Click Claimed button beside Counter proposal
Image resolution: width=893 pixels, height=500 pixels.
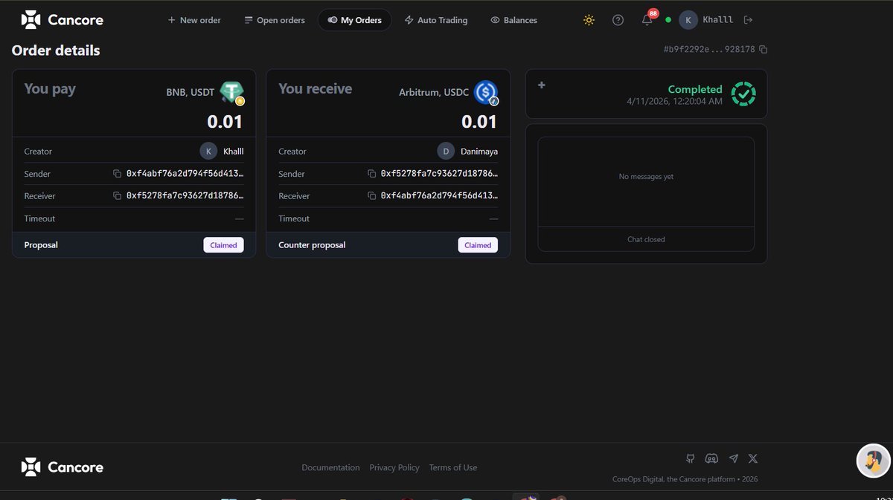pos(478,245)
